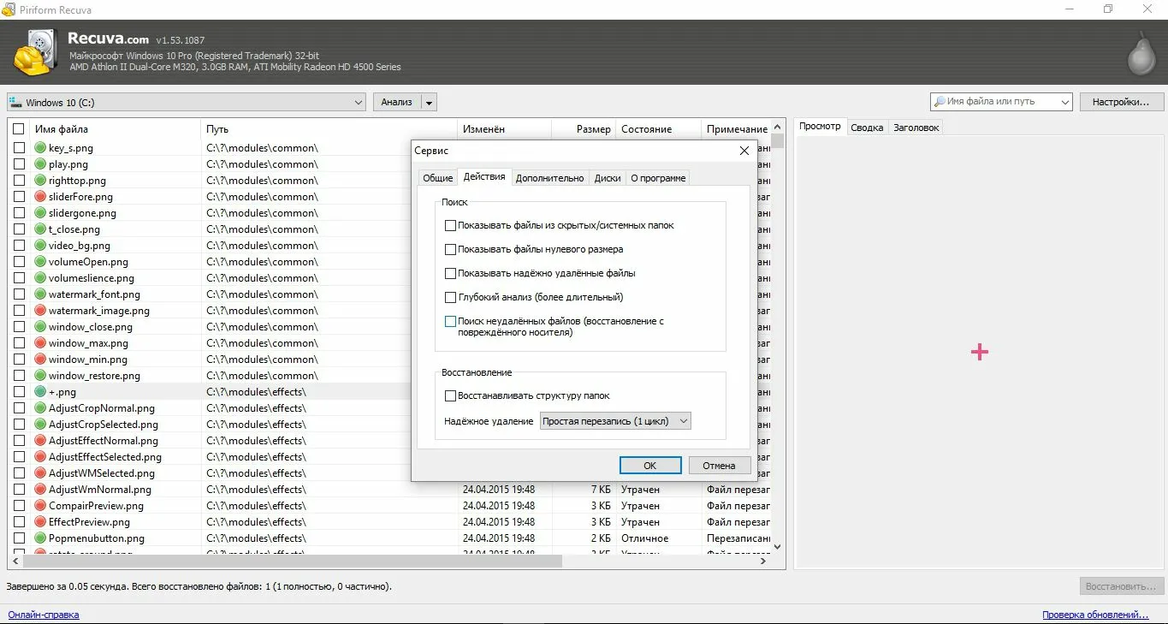Enable Глубокий анализ deep scan checkbox
The image size is (1168, 624).
coord(450,298)
